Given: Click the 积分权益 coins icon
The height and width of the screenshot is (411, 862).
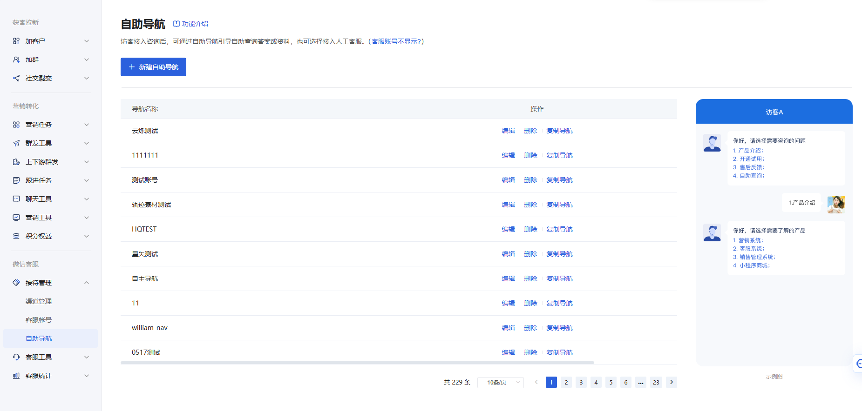Looking at the screenshot, I should pyautogui.click(x=16, y=236).
